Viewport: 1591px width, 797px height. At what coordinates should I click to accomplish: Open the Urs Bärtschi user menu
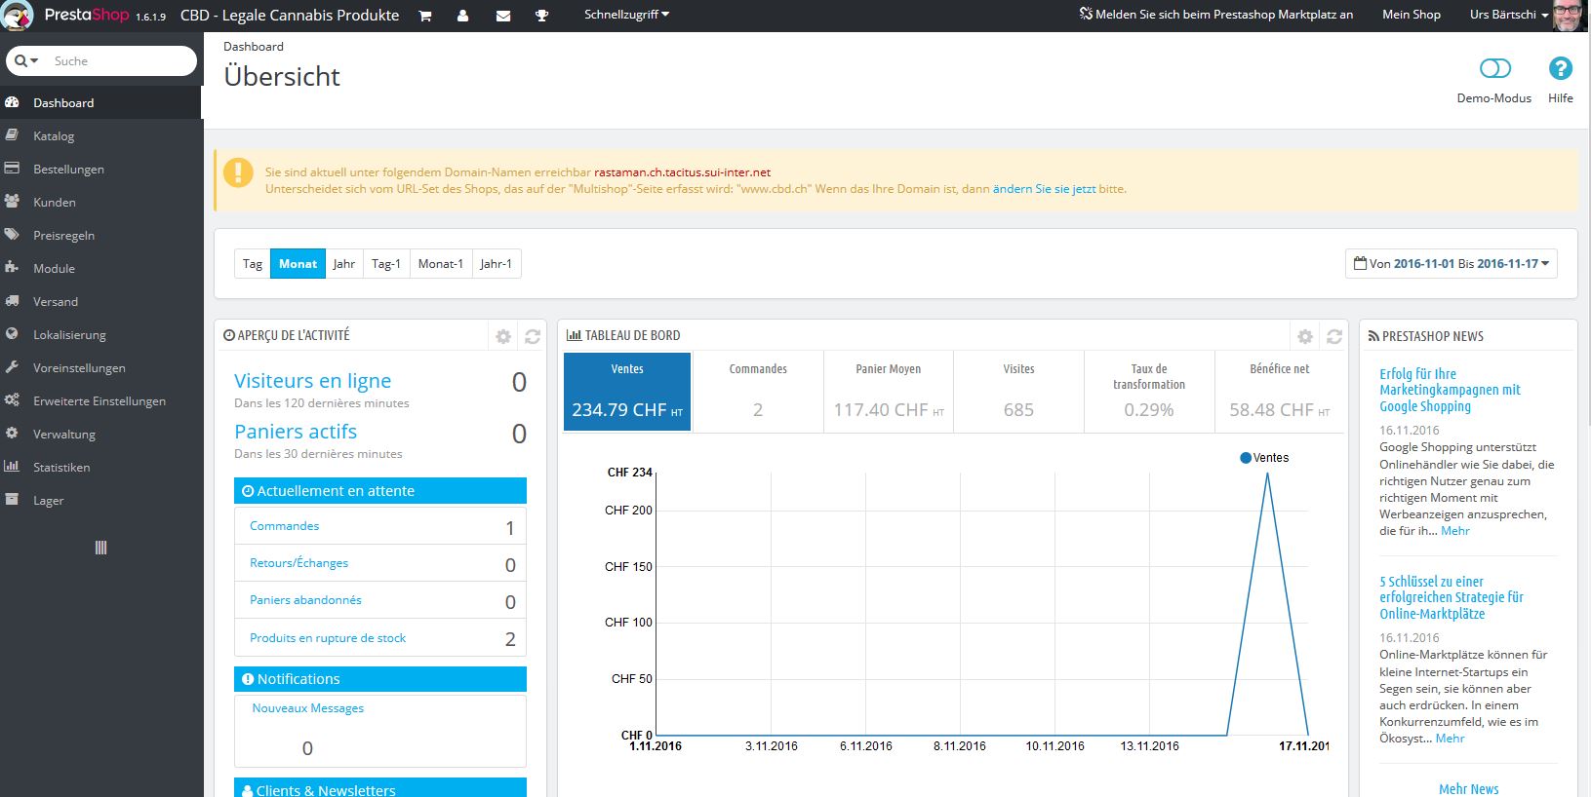point(1508,15)
